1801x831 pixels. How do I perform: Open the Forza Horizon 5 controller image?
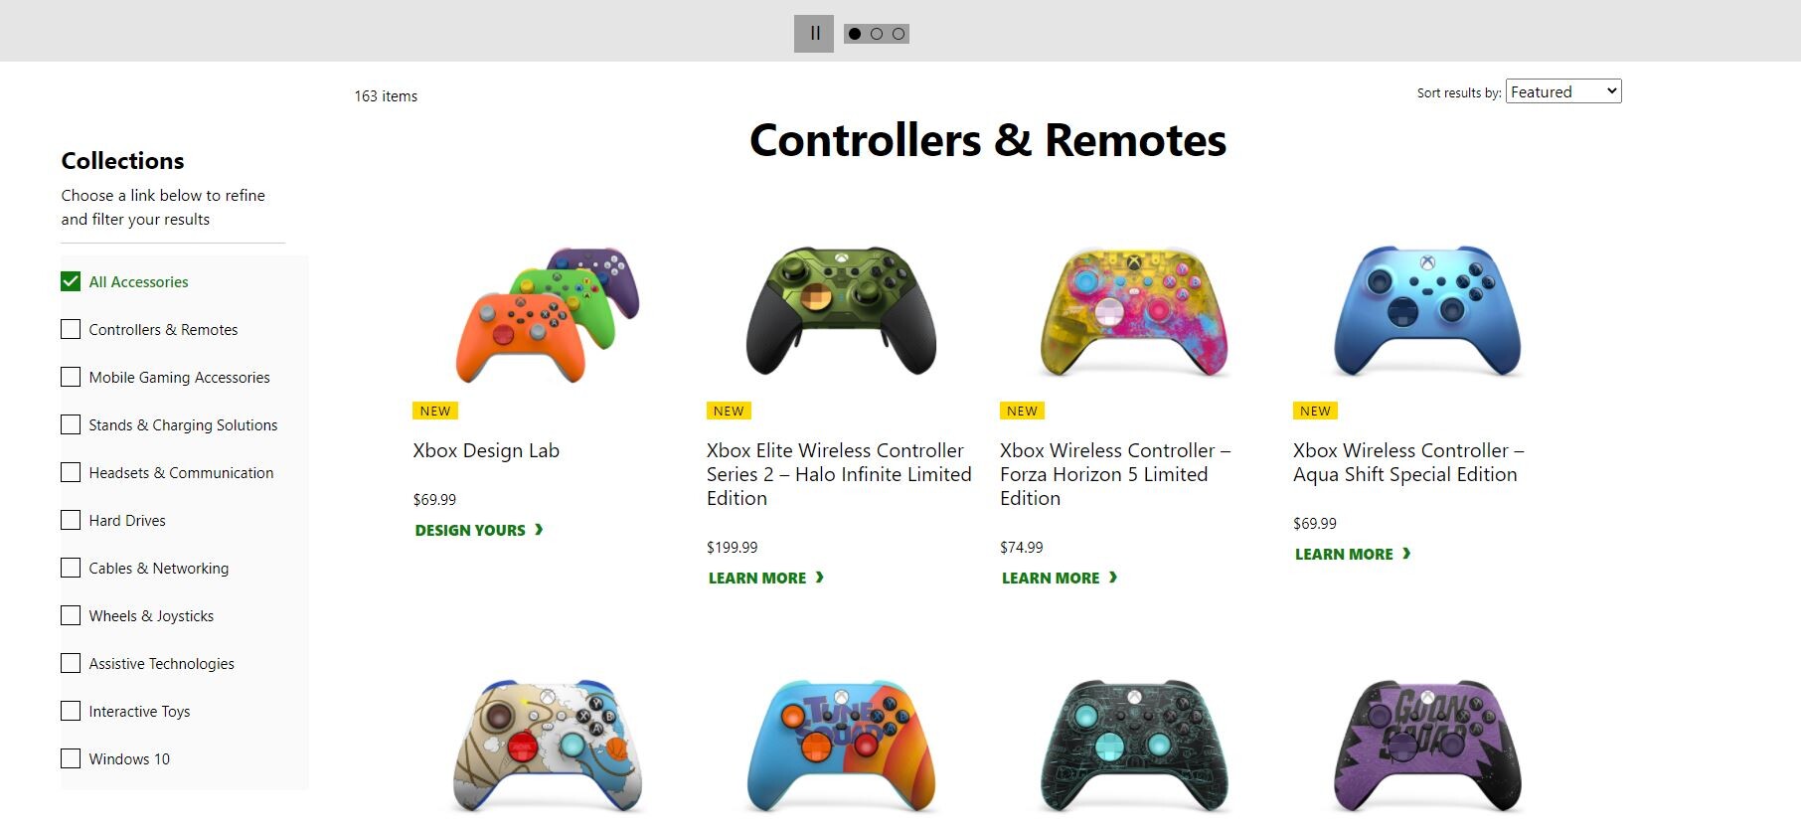(x=1134, y=311)
